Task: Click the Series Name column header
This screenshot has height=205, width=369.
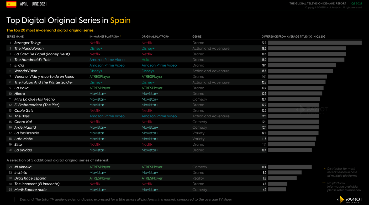Action: (x=15, y=37)
